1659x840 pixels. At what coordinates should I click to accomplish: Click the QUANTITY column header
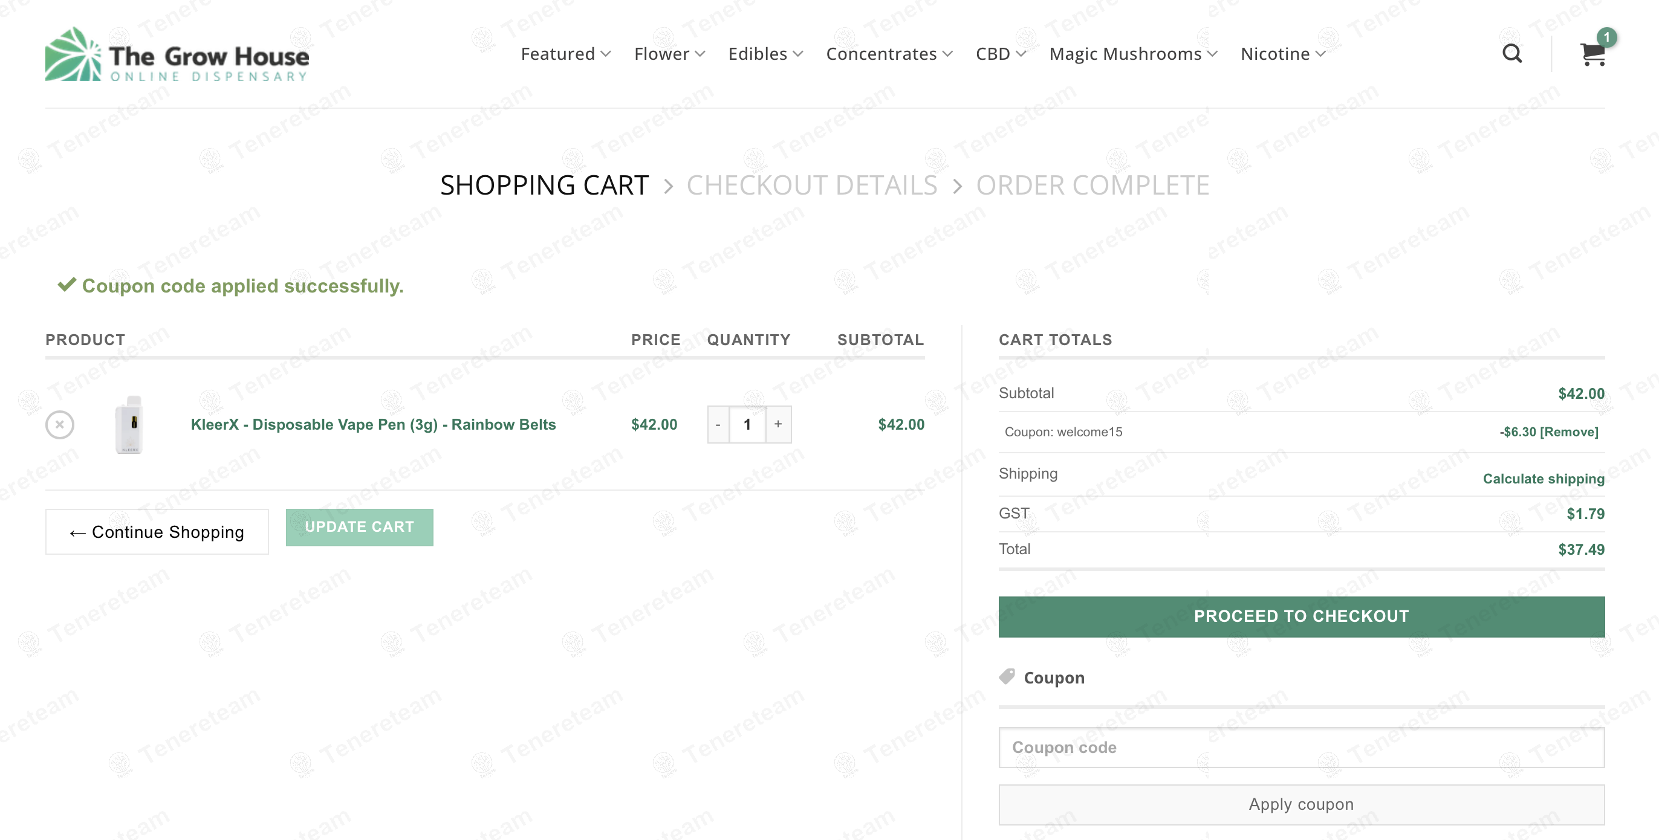[748, 339]
